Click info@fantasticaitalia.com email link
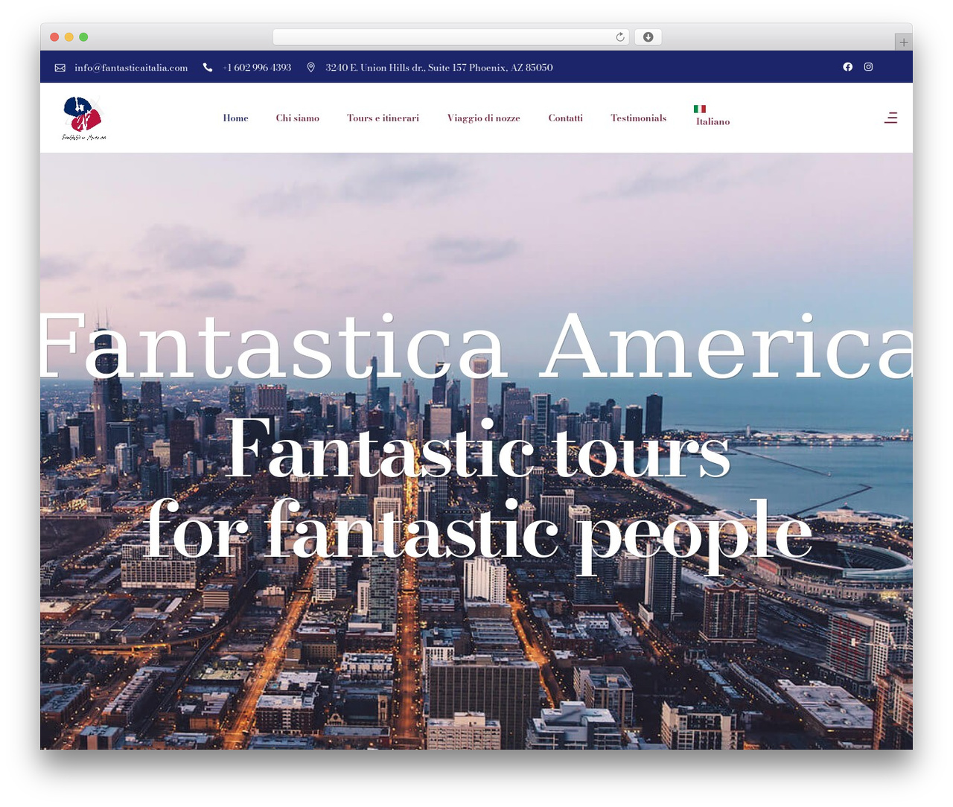 pos(131,68)
